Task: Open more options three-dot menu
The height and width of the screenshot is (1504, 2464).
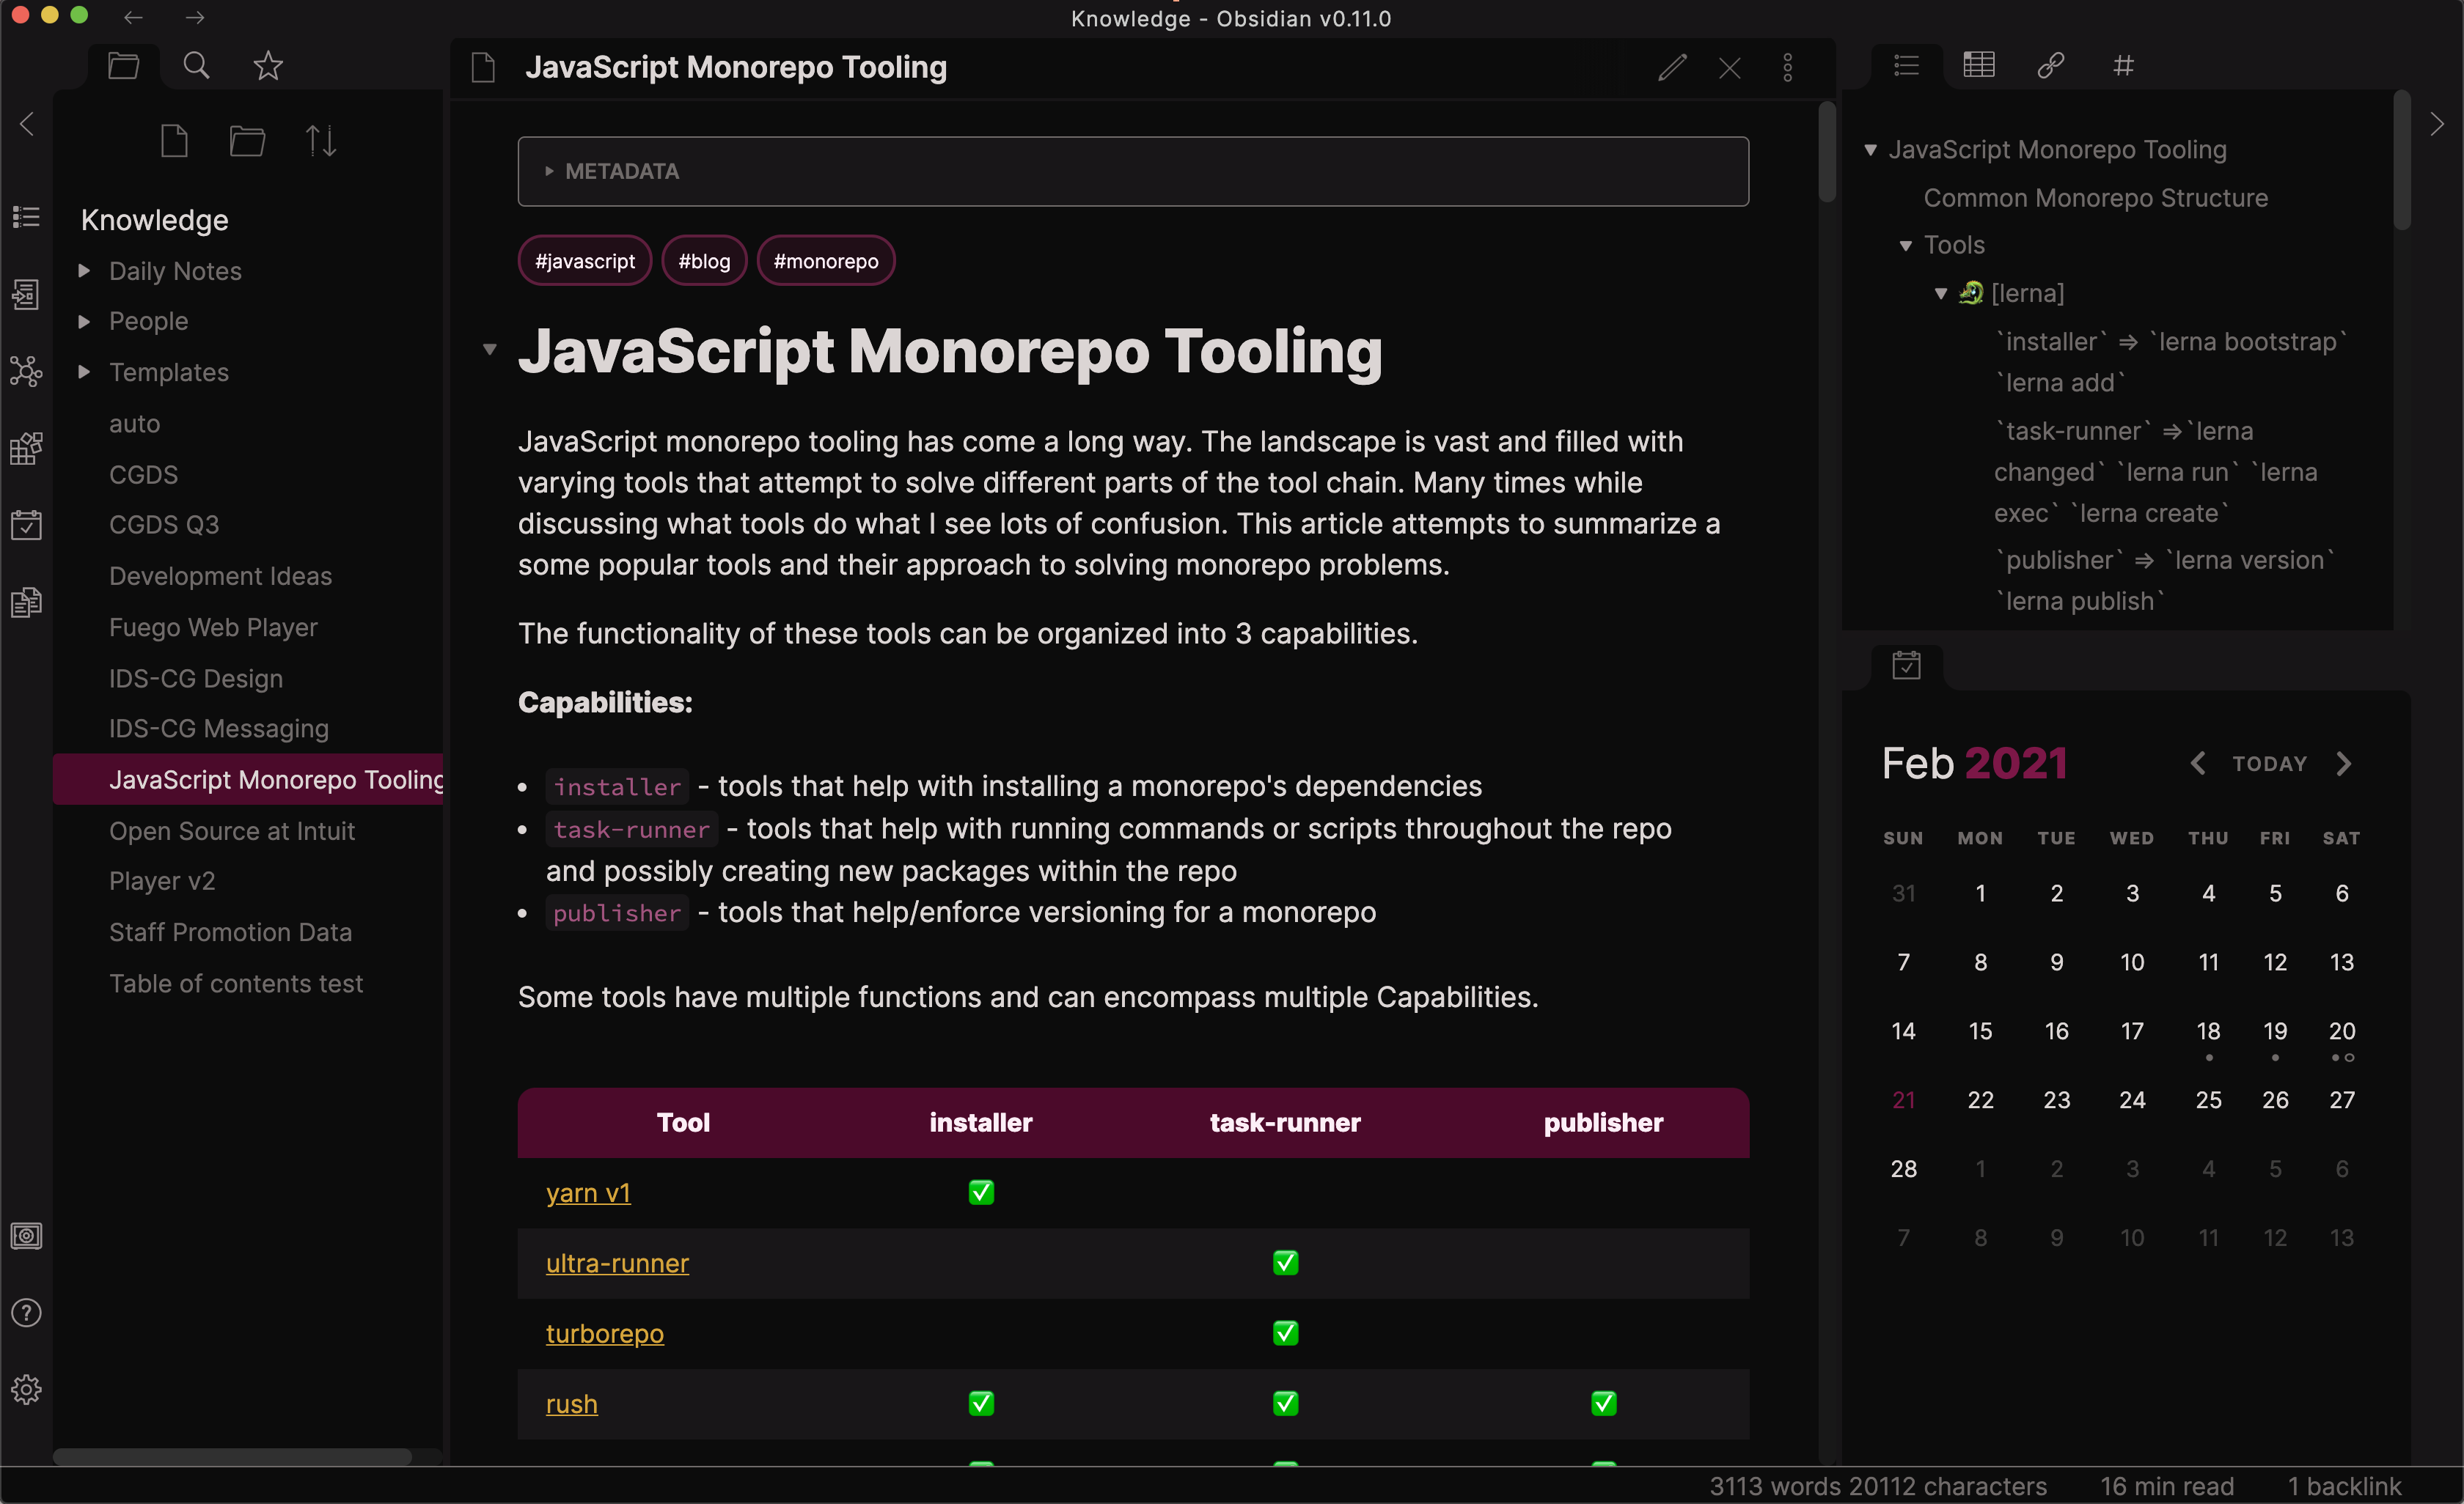Action: pos(1788,68)
